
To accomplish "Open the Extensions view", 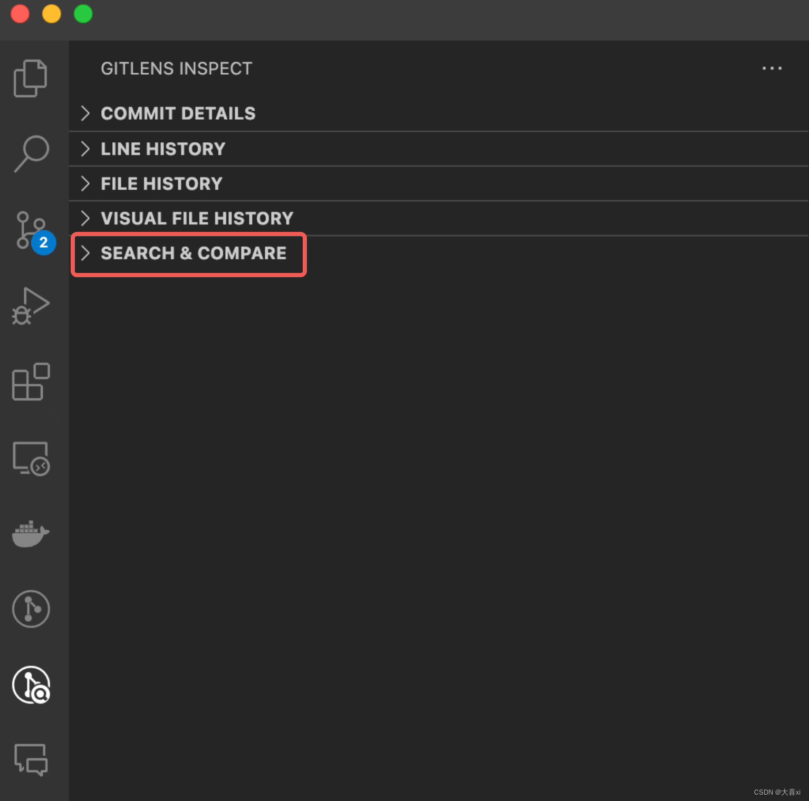I will coord(31,382).
